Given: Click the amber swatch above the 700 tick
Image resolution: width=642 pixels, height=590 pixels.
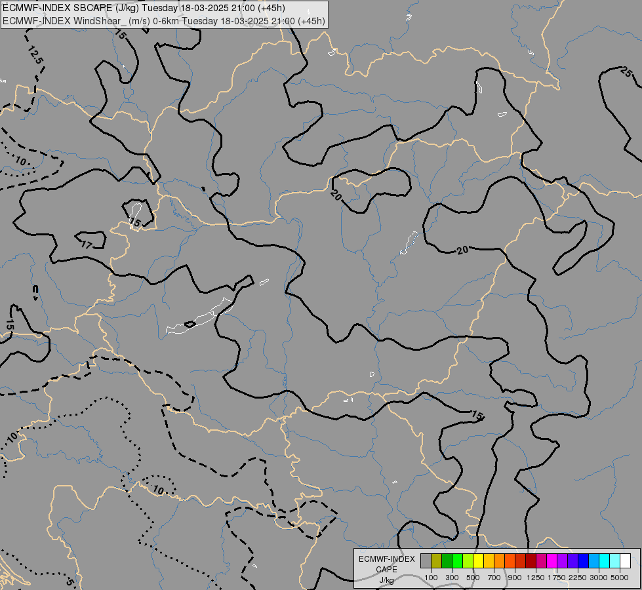Looking at the screenshot, I should coord(489,560).
